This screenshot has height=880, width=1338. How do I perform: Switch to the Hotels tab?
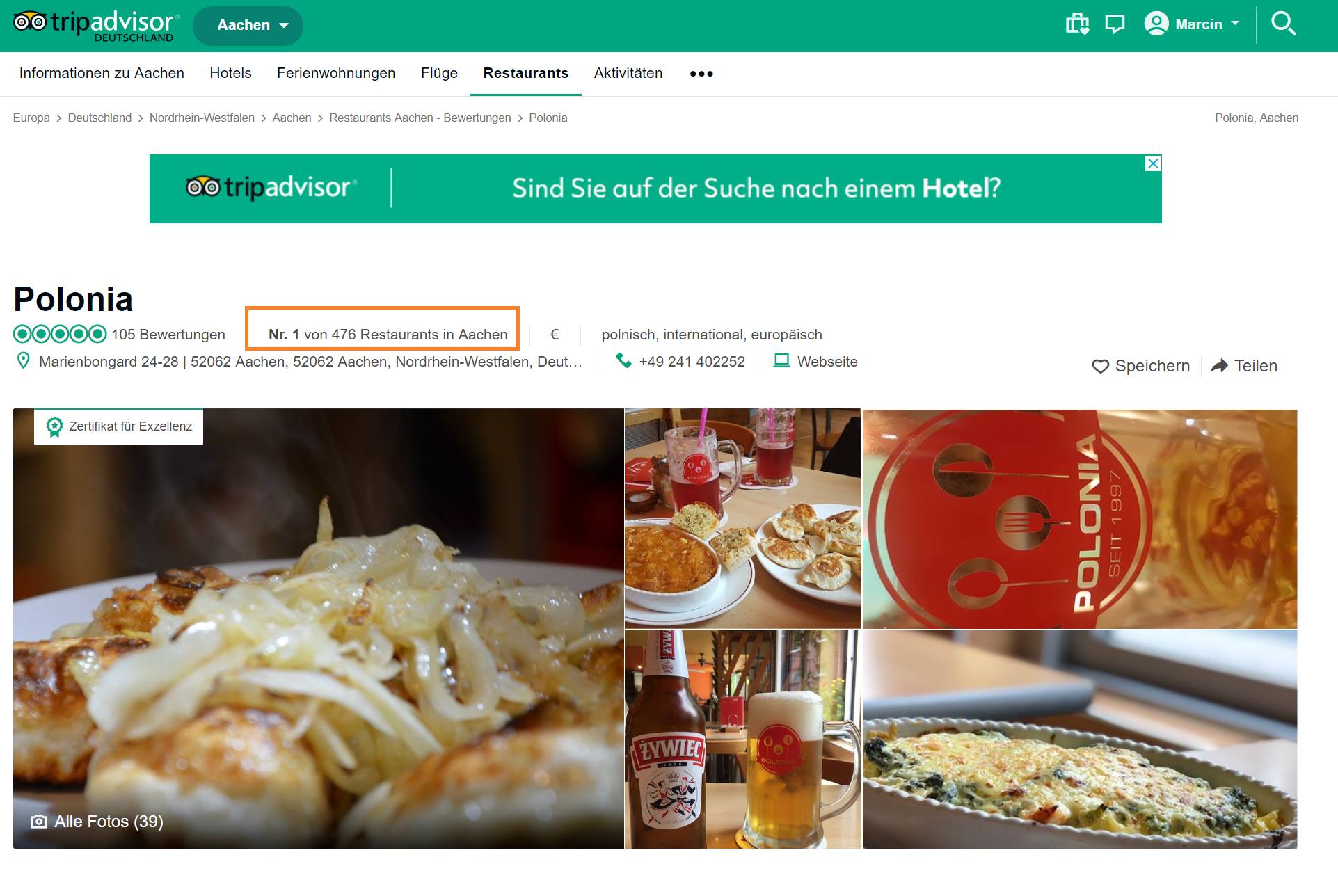(x=230, y=73)
